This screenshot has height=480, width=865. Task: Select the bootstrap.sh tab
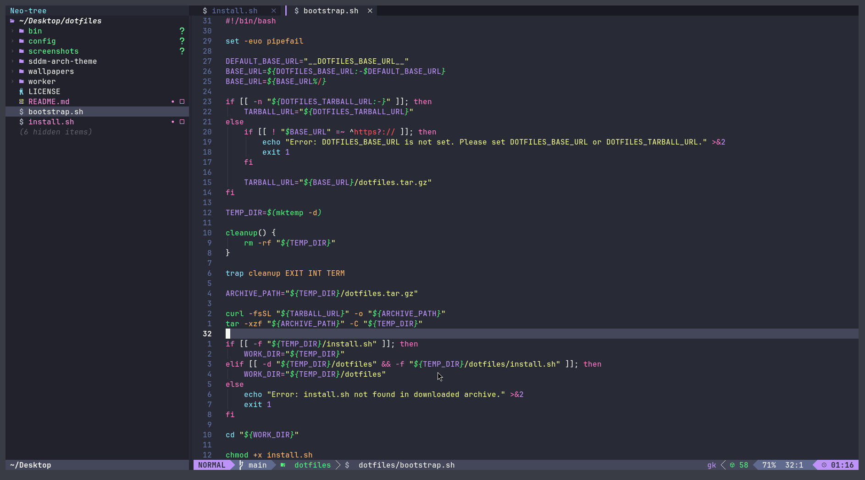(x=330, y=11)
